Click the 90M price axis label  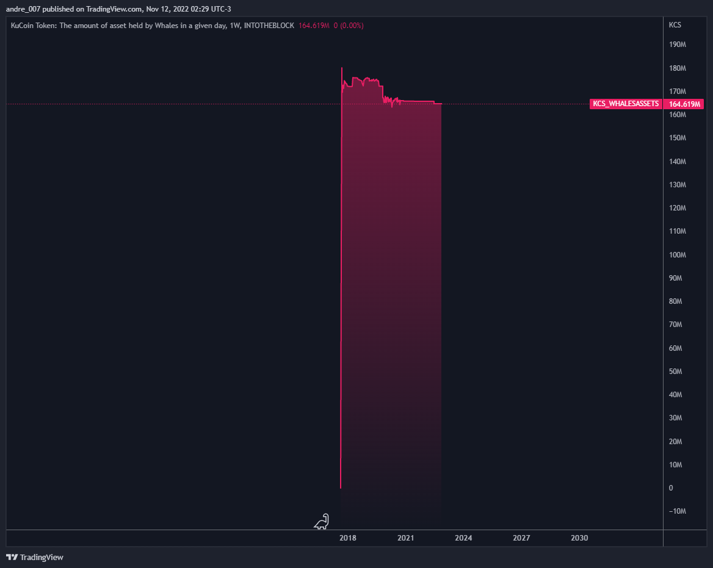pos(676,278)
